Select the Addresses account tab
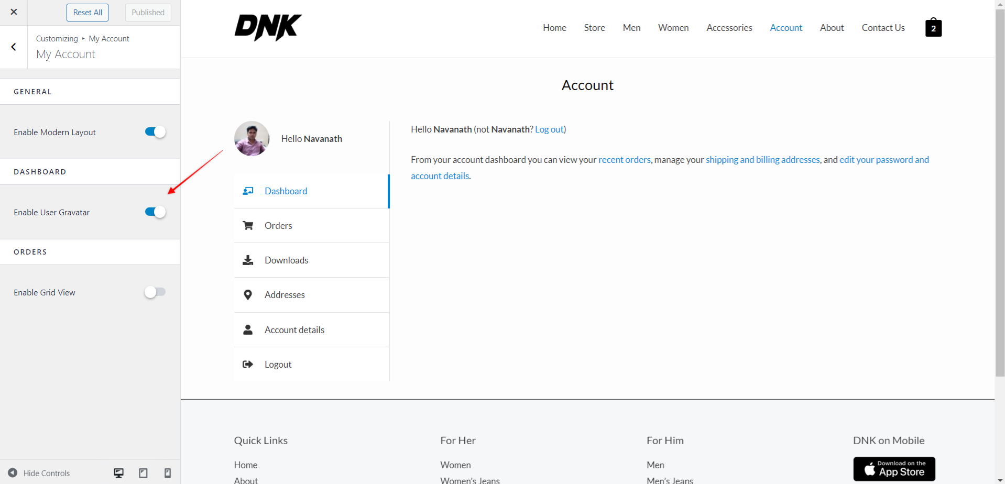Screen dimensions: 1005x484 tap(311, 295)
